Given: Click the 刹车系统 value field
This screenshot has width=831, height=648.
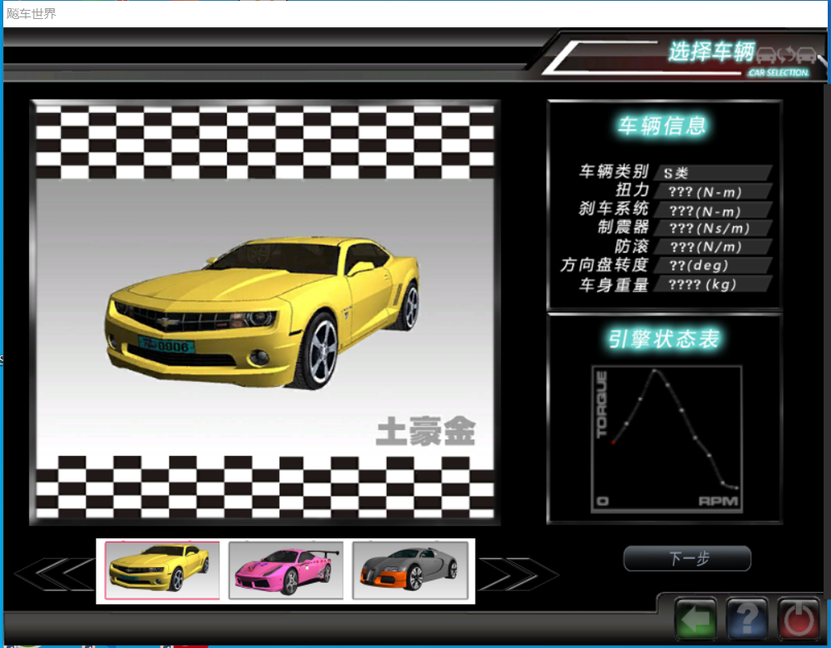Looking at the screenshot, I should (x=712, y=210).
